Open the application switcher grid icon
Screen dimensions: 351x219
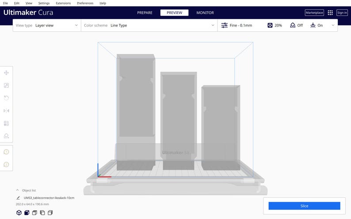pos(330,13)
